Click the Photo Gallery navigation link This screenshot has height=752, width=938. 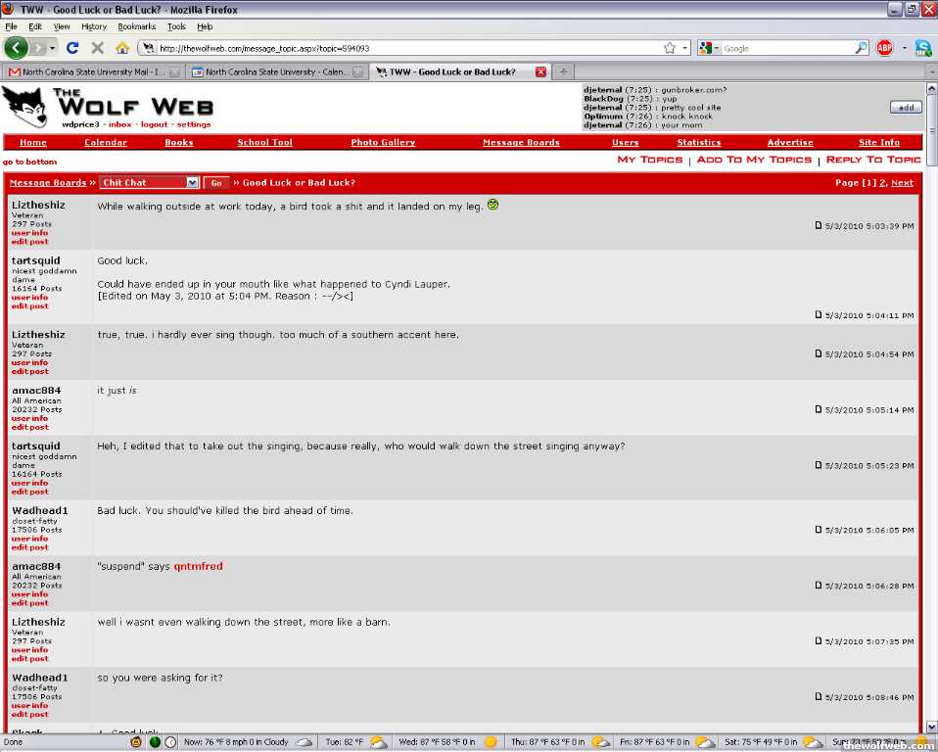383,142
